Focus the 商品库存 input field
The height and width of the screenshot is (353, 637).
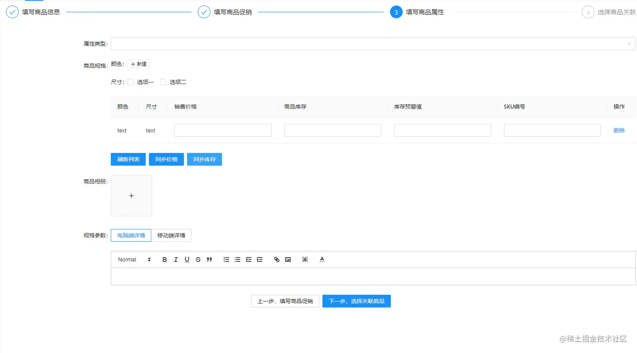(333, 130)
